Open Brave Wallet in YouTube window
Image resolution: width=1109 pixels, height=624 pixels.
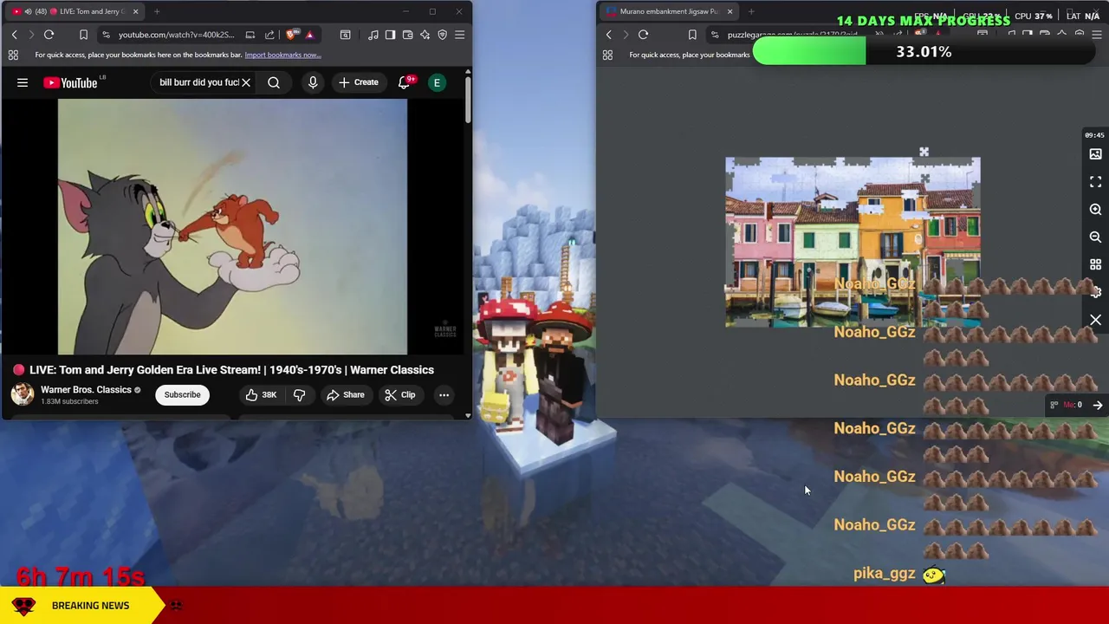(407, 35)
